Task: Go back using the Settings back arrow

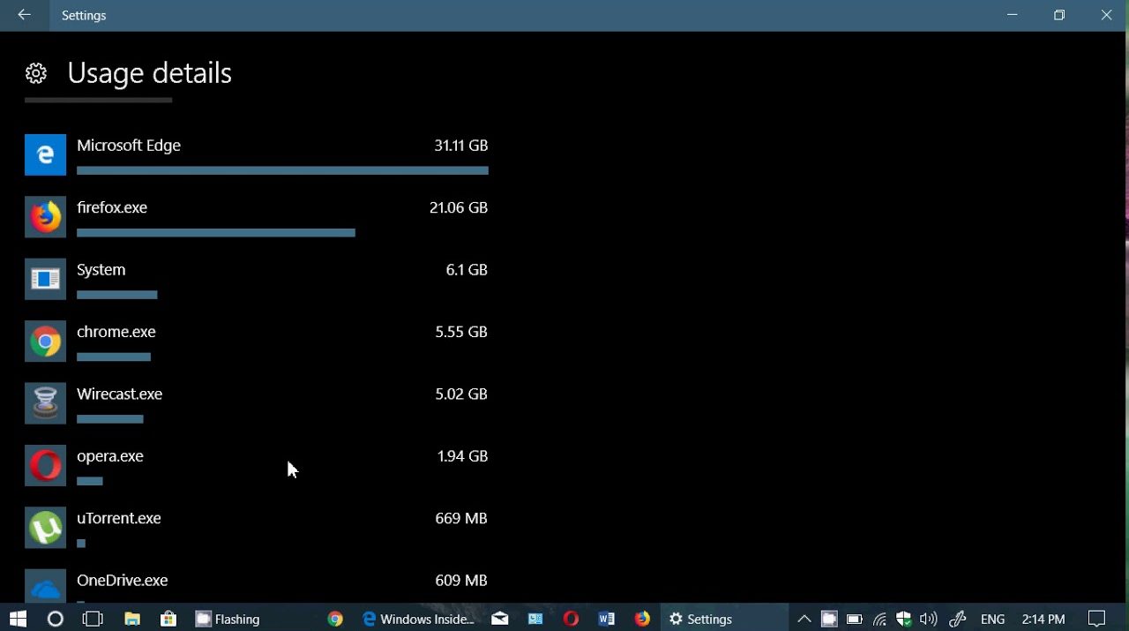Action: 24,15
